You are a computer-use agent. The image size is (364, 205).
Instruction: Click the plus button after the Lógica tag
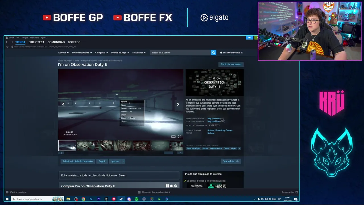[x=239, y=148]
